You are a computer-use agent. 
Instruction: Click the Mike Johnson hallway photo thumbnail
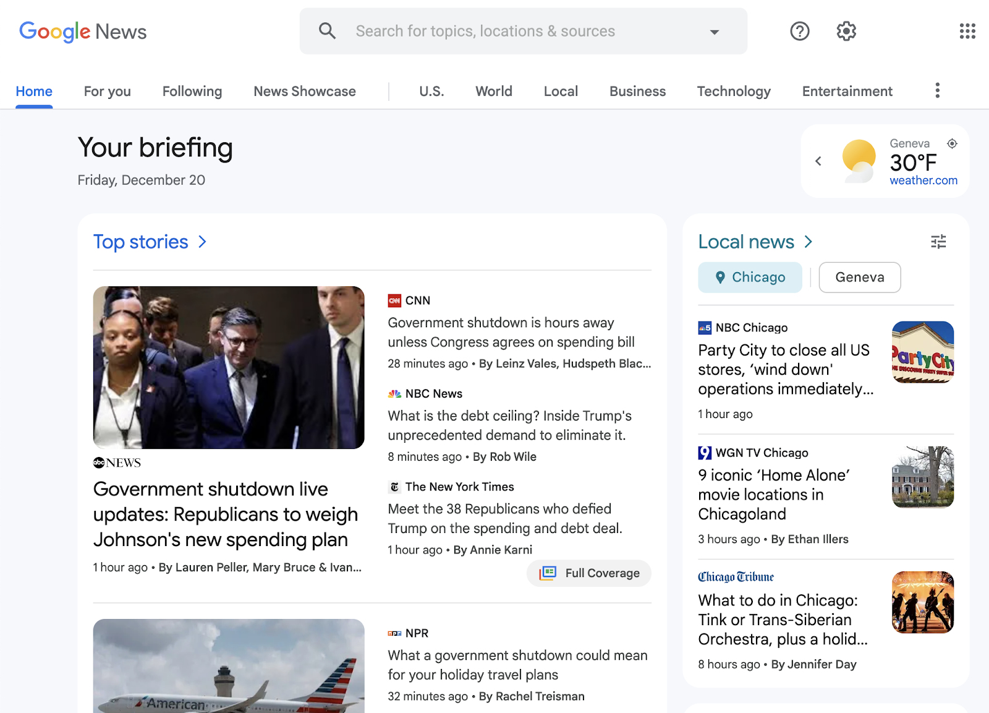click(x=229, y=367)
